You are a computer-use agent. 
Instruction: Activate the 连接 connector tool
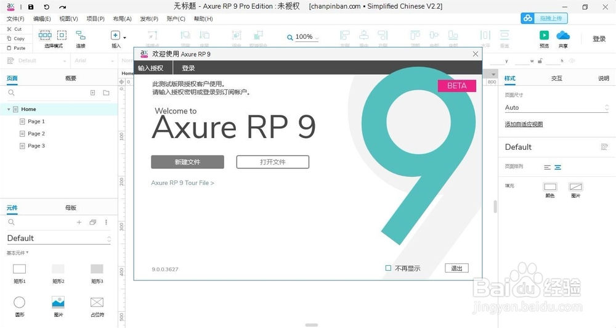click(x=81, y=38)
